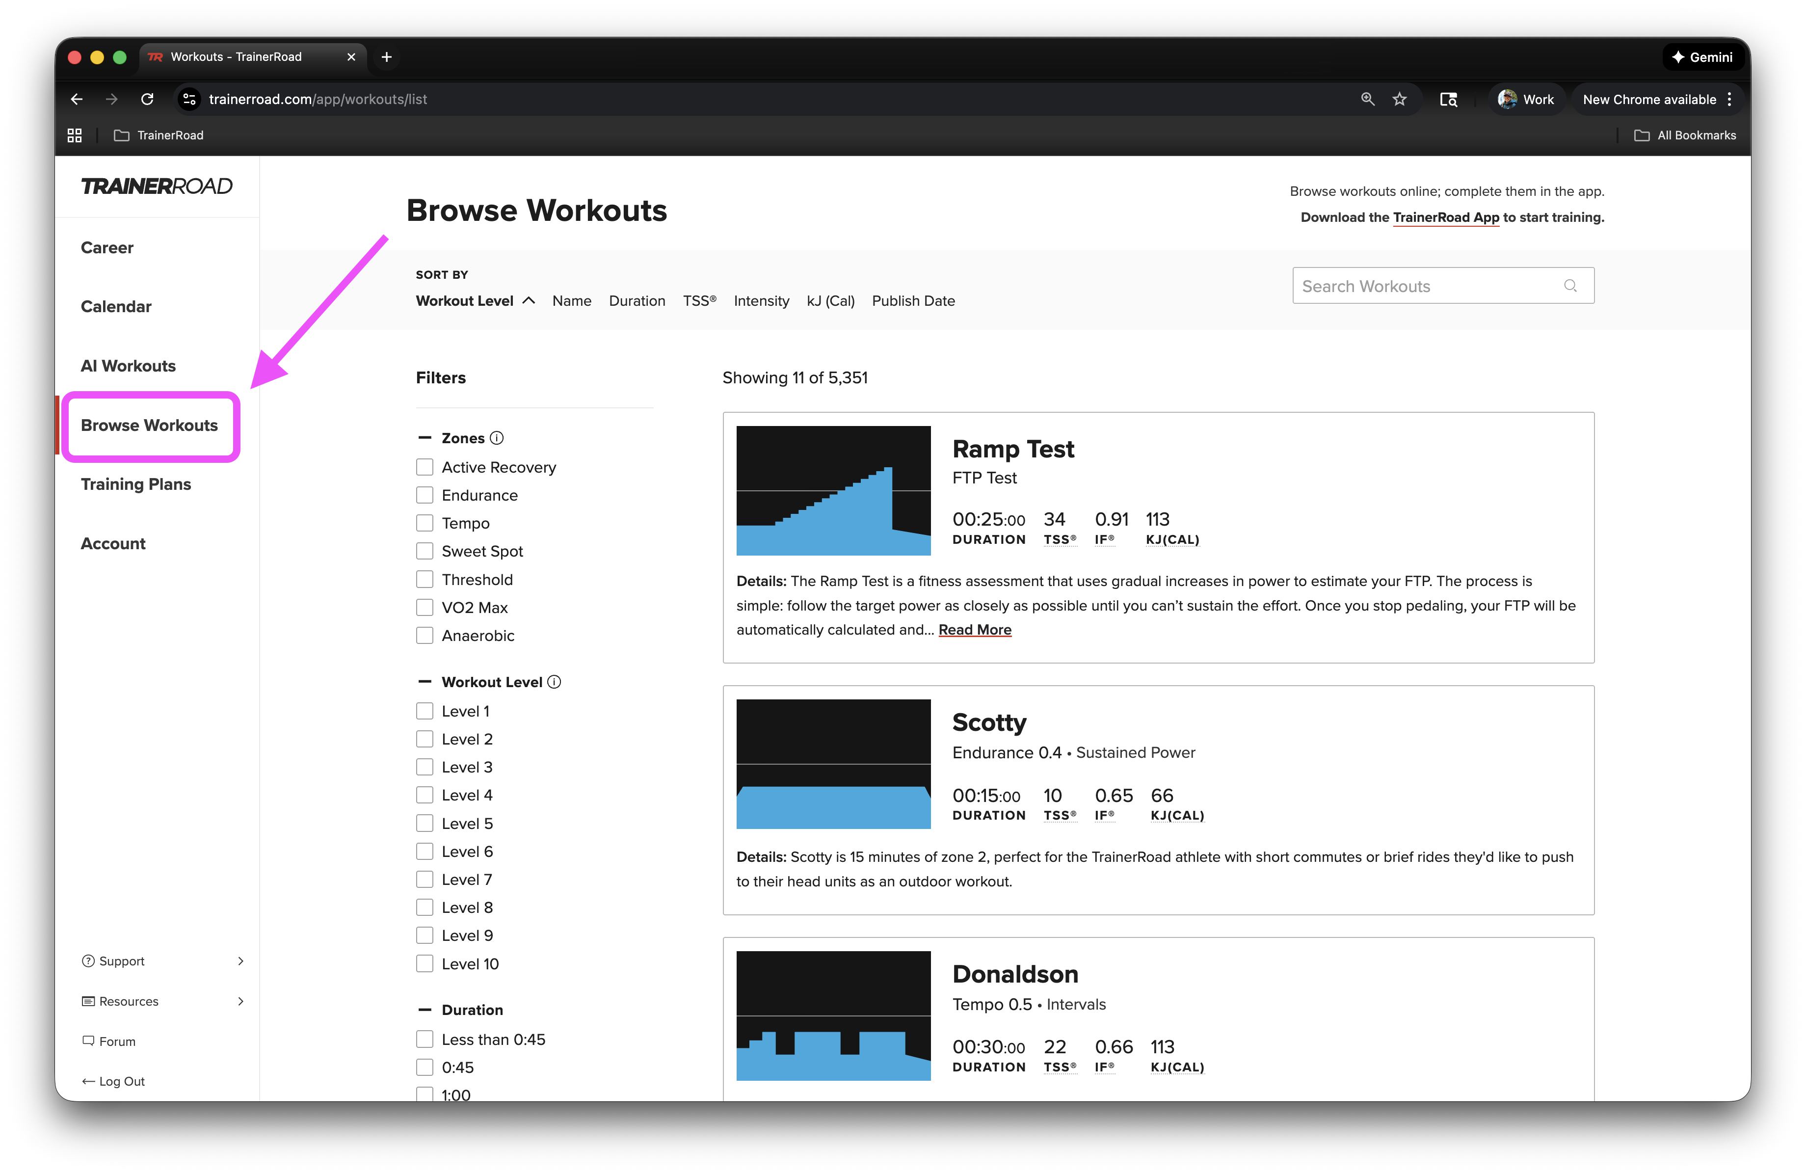Collapse the Workout Level filter section
Screen dimensions: 1806x1174
425,682
